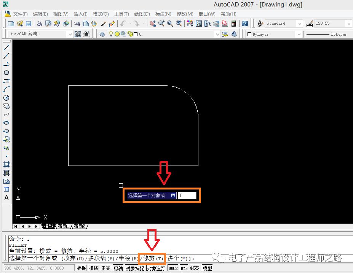Screen dimensions: 353x273
Task: Select the Insert Block tool
Action: tap(6, 140)
